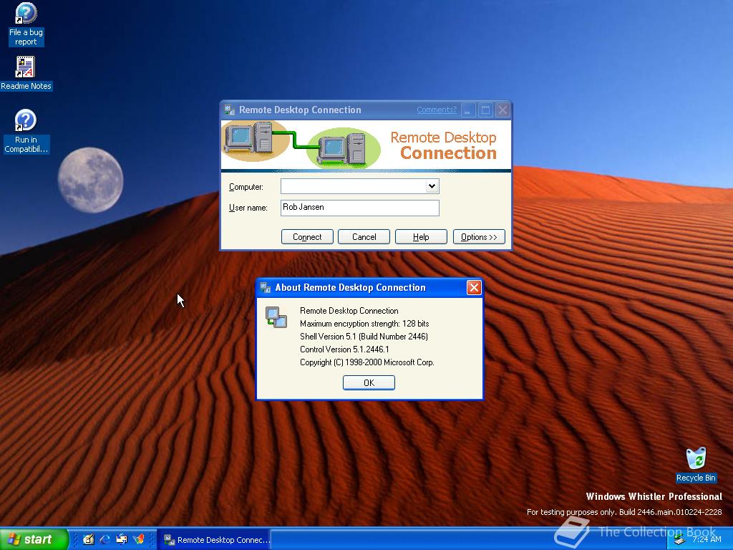Open the File a bug report shortcut
Screen dimensions: 733x550
coord(26,24)
